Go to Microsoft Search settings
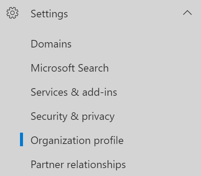The width and height of the screenshot is (201, 176). pos(70,68)
